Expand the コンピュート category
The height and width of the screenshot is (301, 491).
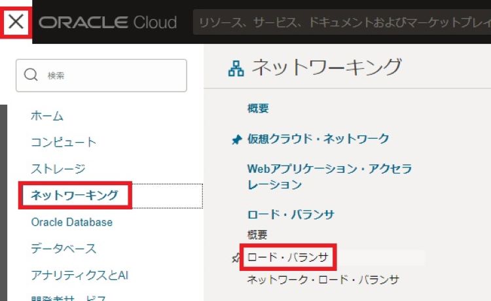point(64,142)
